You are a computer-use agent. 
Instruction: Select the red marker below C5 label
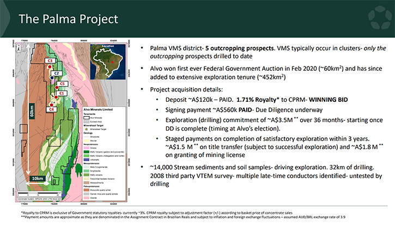tap(57, 87)
